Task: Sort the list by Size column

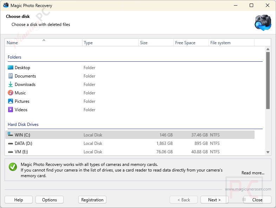Action: (156, 42)
